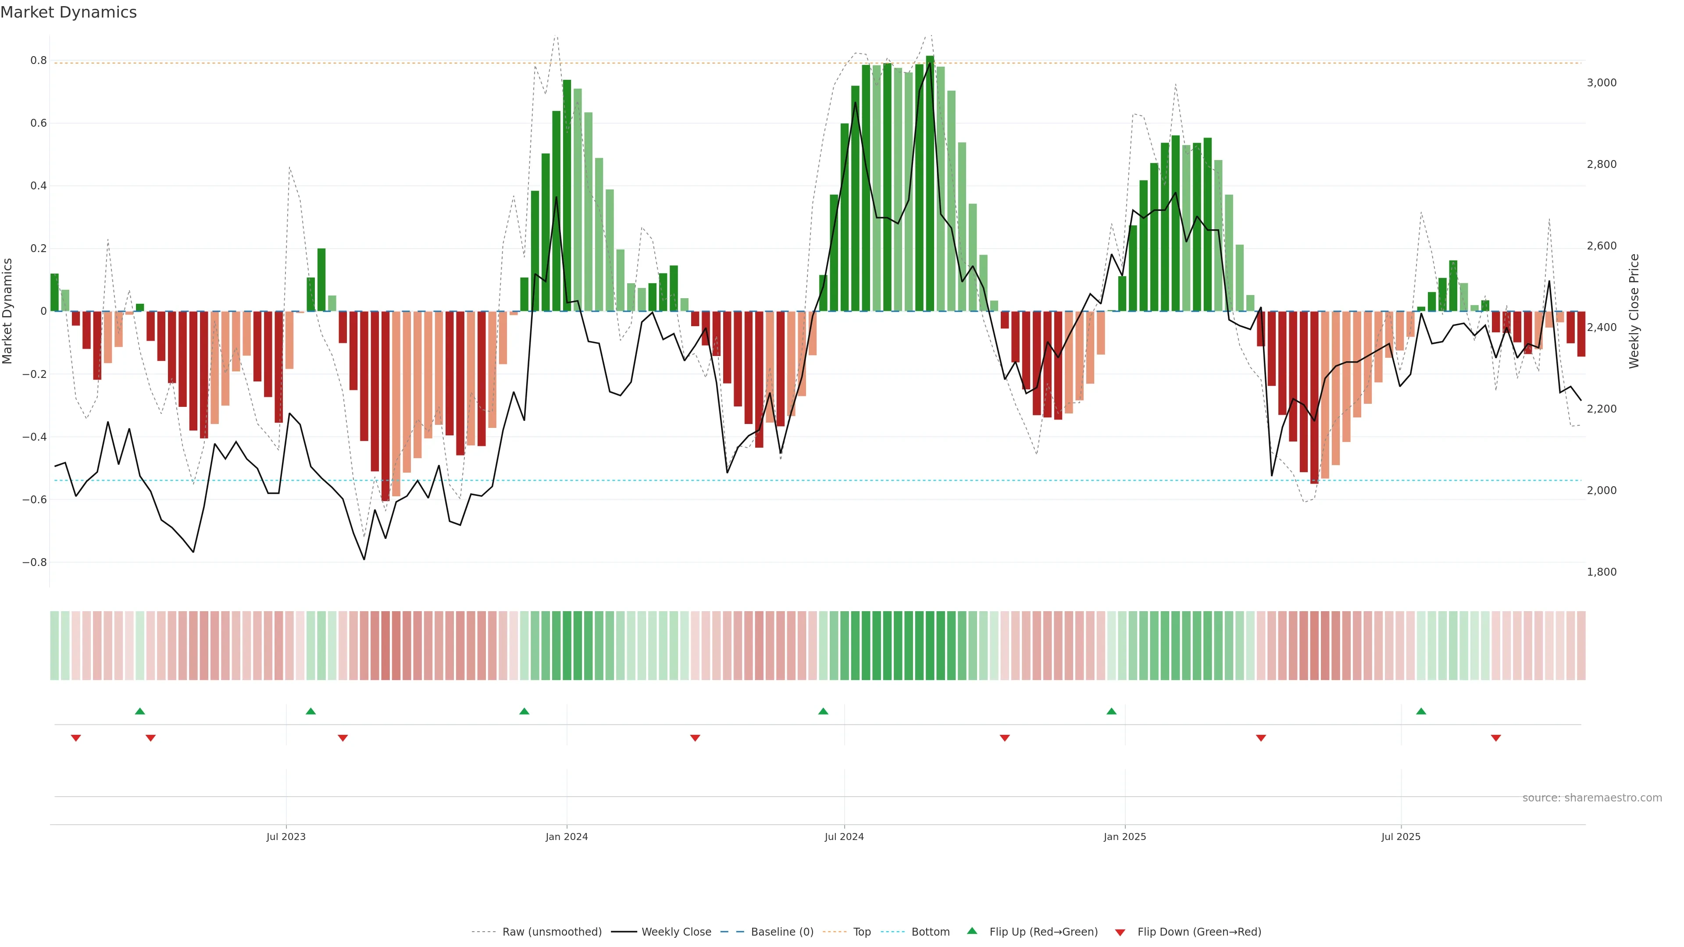Image resolution: width=1684 pixels, height=947 pixels.
Task: Click green flip-up marker just before Jul 2024
Action: pos(823,711)
